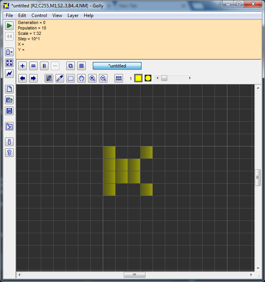265x282 pixels.
Task: Open a pattern file icon
Action: click(9, 100)
